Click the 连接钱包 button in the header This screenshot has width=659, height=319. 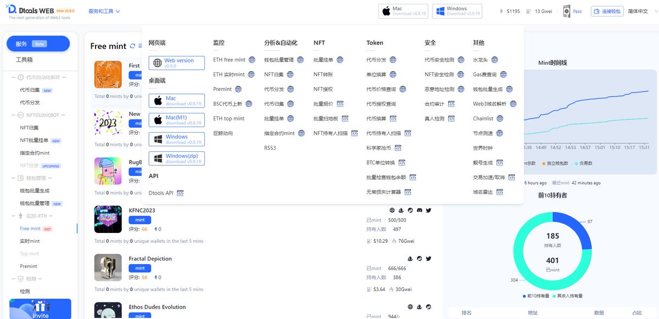click(x=607, y=10)
